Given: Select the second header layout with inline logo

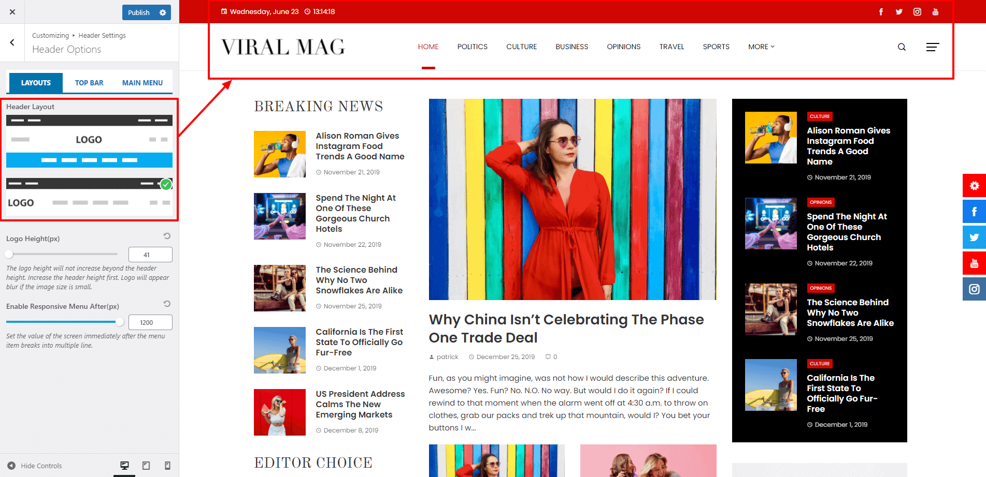Looking at the screenshot, I should click(89, 197).
